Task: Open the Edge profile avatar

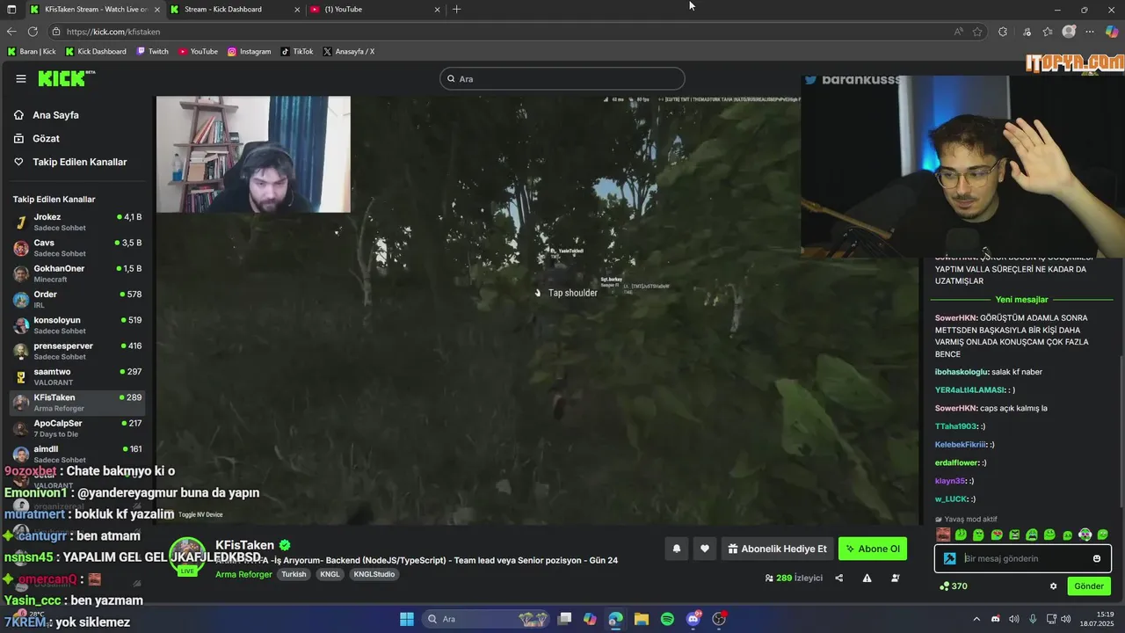Action: click(1069, 32)
